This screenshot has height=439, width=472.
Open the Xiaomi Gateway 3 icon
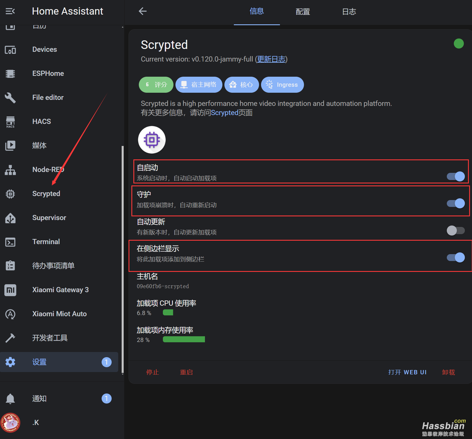pos(10,290)
